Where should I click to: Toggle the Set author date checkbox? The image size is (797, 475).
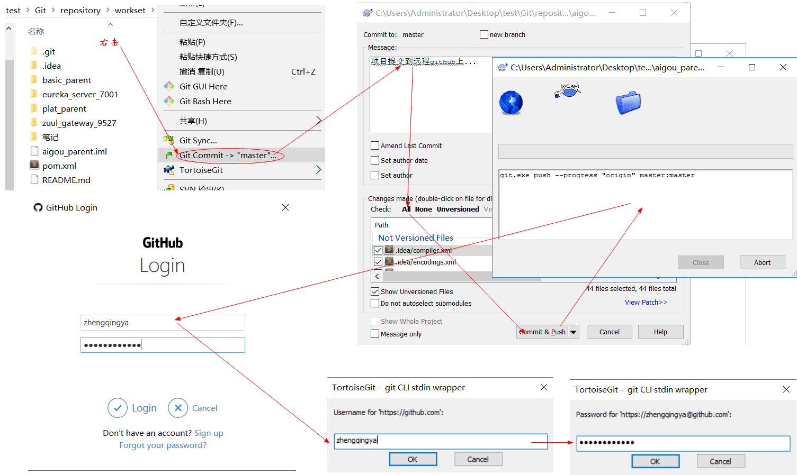point(375,160)
